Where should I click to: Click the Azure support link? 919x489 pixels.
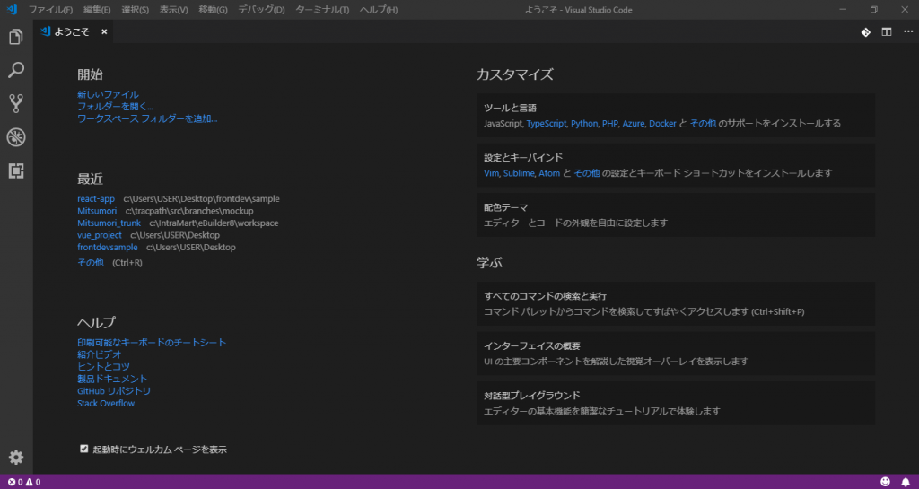634,124
